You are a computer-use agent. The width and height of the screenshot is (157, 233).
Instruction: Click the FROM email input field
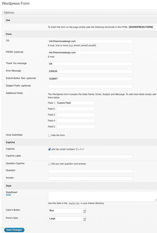click(x=90, y=53)
